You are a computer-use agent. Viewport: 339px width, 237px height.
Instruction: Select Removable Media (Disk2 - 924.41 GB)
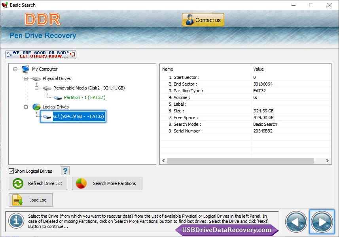point(89,88)
